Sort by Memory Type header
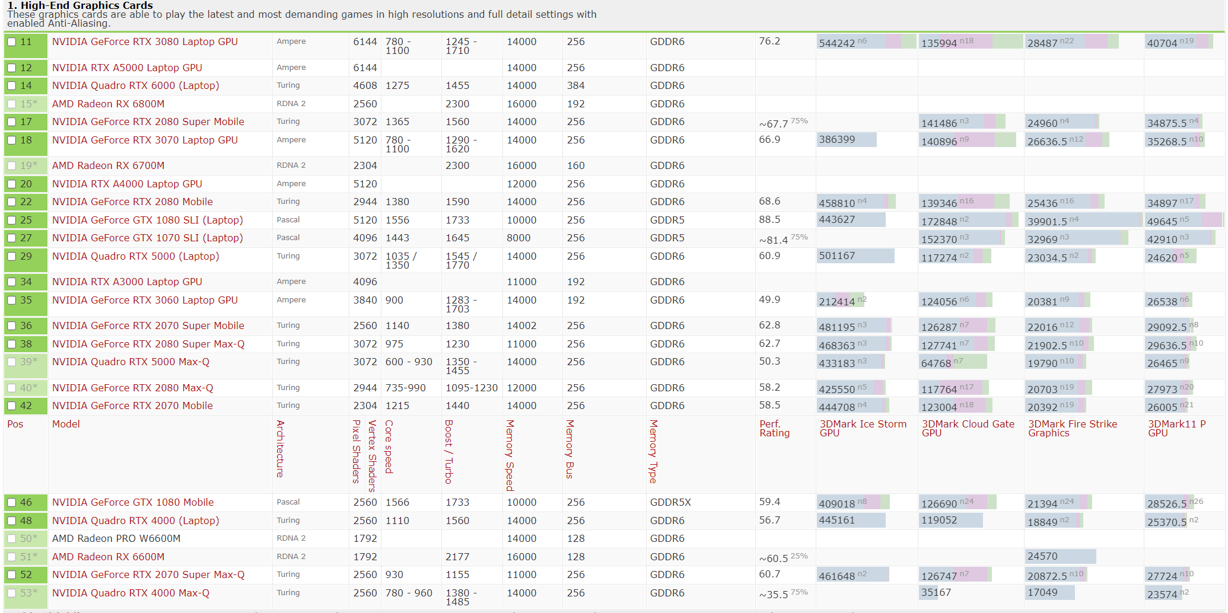The width and height of the screenshot is (1228, 613). [x=654, y=452]
